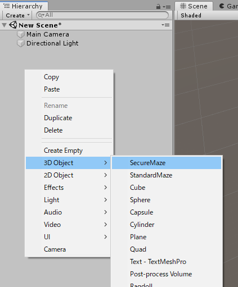Choose Camera from the context menu
Viewport: 238px width, 287px height.
(x=68, y=249)
